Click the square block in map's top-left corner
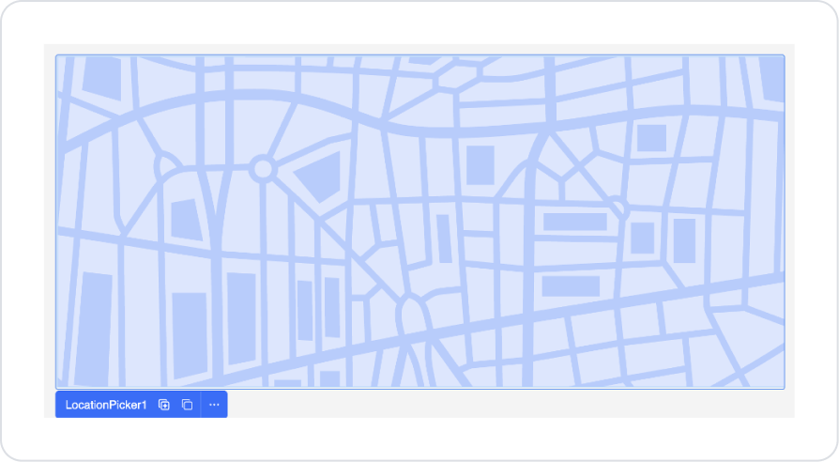The height and width of the screenshot is (462, 839). pos(101,79)
